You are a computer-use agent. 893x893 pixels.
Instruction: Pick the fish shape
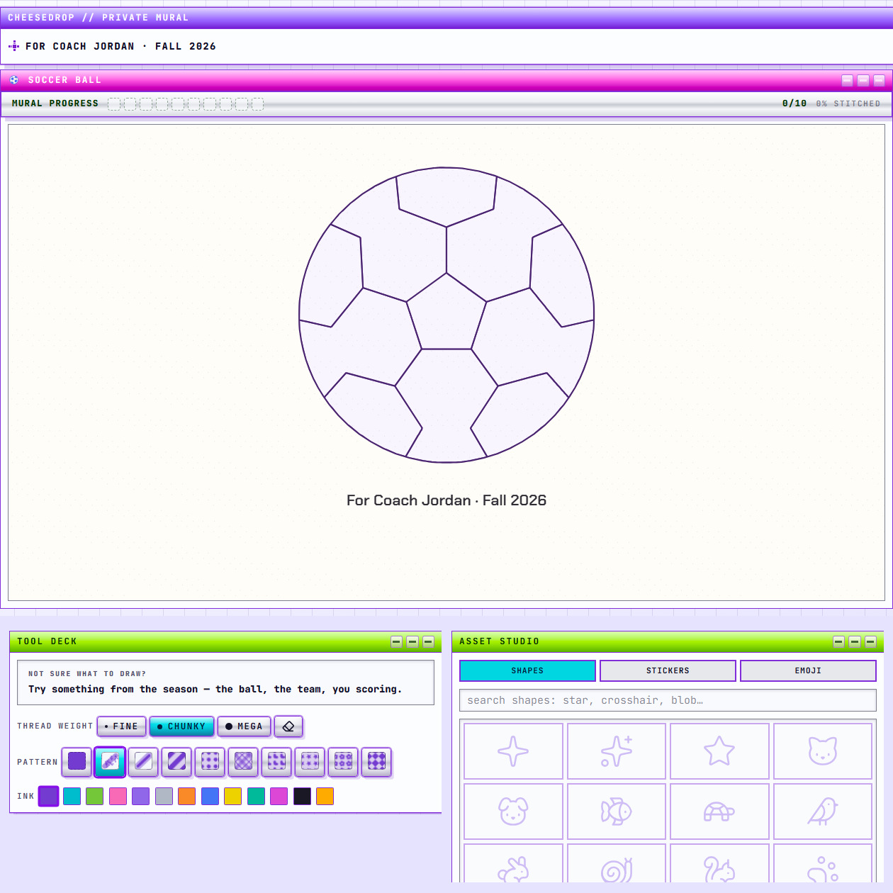(x=617, y=811)
